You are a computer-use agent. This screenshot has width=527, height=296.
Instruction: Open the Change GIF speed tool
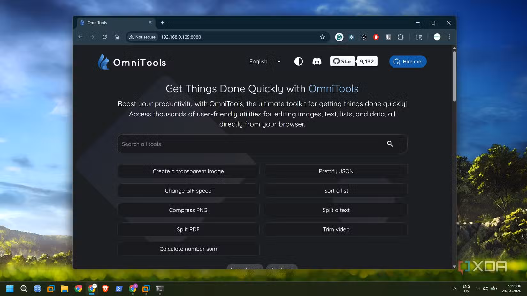(188, 191)
